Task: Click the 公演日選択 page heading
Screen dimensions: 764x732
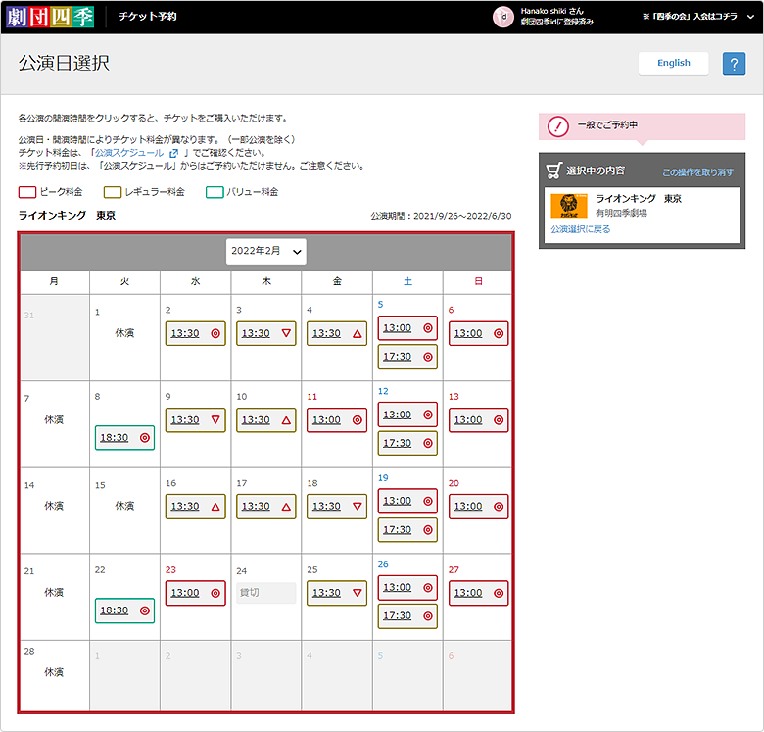Action: coord(64,64)
